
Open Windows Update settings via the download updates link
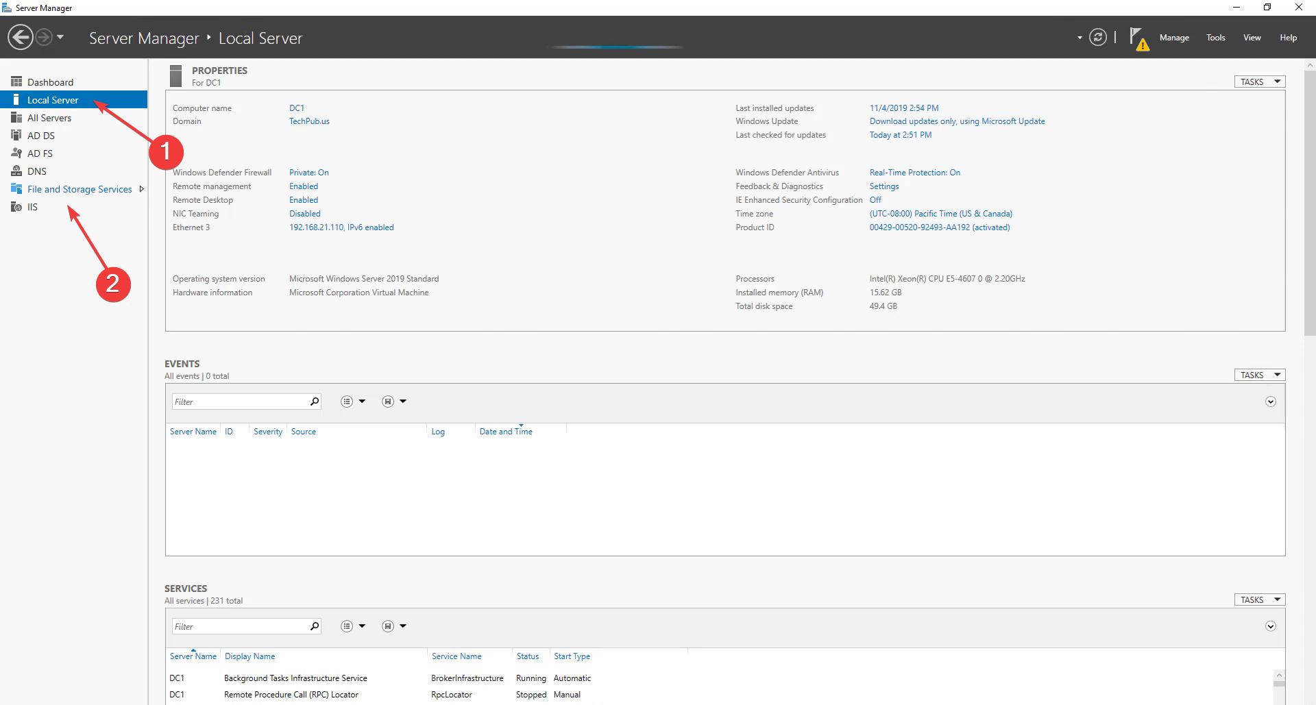coord(957,121)
